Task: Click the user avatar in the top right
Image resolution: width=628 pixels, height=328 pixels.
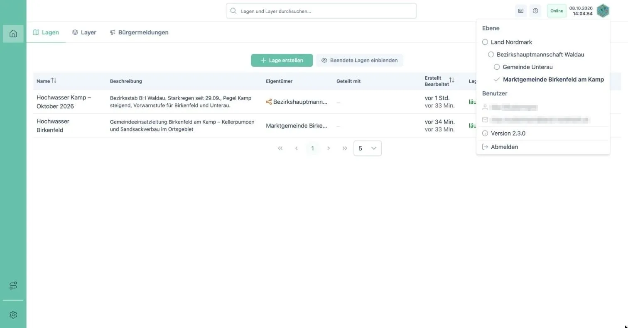Action: [x=603, y=11]
